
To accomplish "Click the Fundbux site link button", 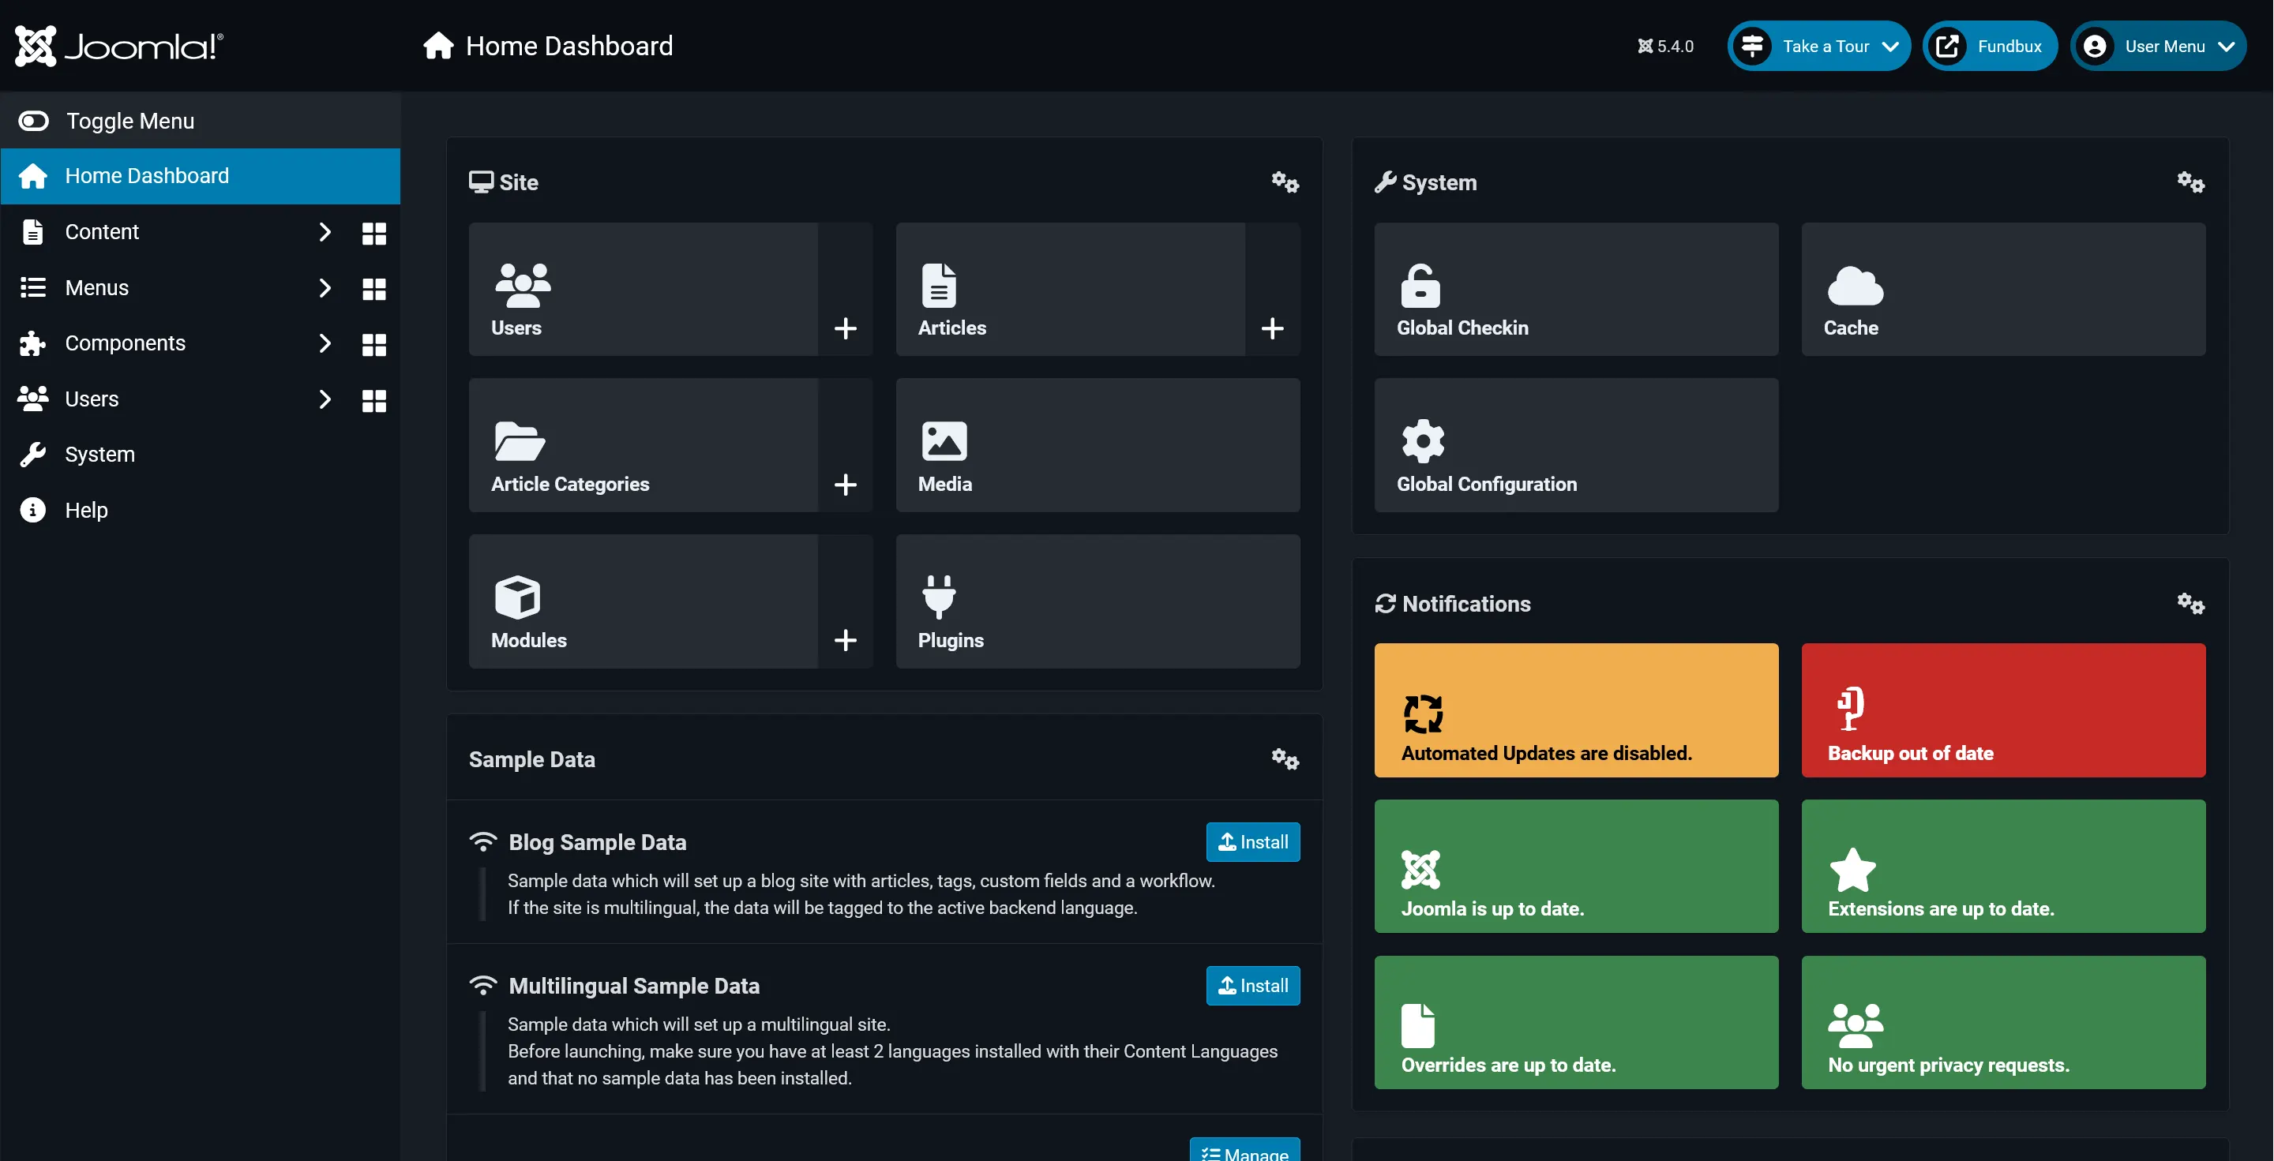I will (1990, 46).
